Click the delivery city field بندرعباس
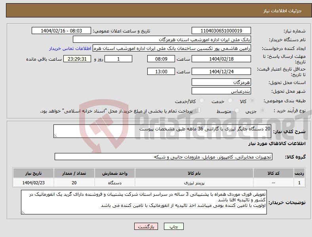The height and width of the screenshot is (237, 312). pos(221,91)
